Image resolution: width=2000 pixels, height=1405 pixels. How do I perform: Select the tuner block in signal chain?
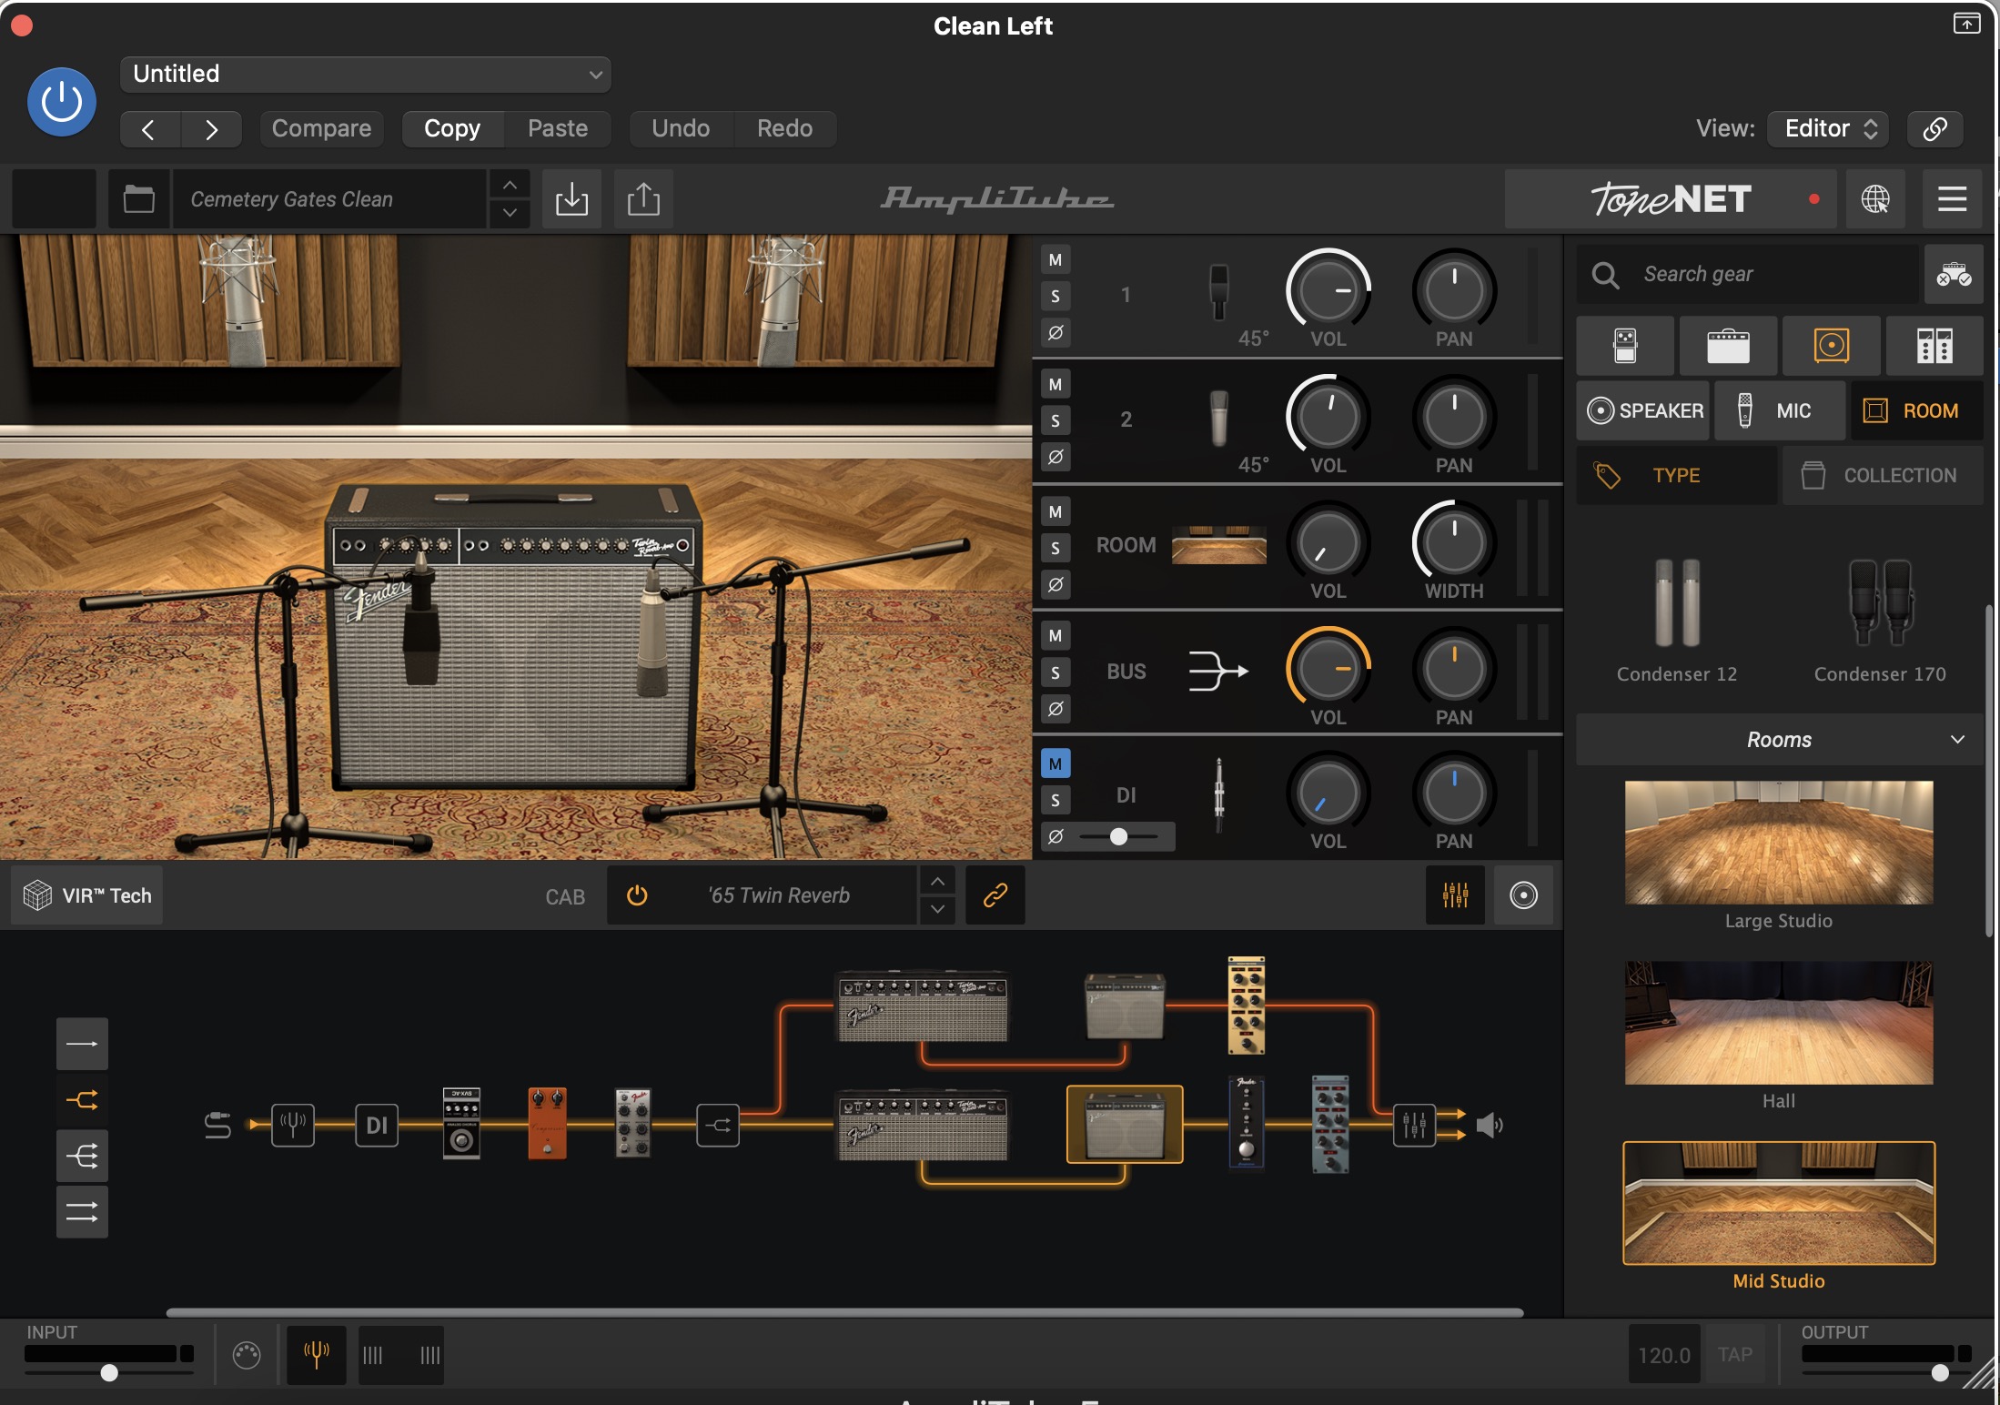tap(293, 1125)
